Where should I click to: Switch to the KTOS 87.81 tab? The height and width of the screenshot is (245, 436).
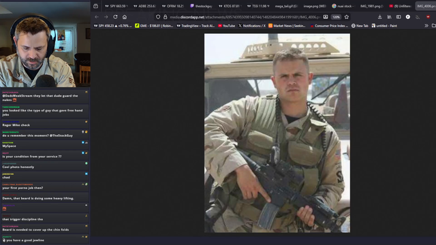[230, 6]
